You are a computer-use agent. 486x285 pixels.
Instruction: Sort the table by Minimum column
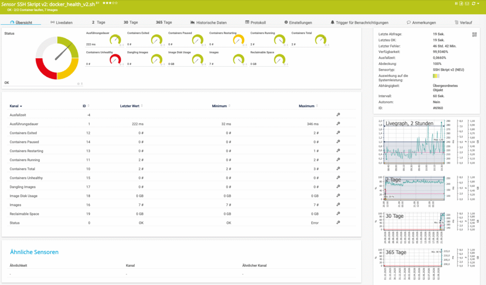click(x=221, y=106)
